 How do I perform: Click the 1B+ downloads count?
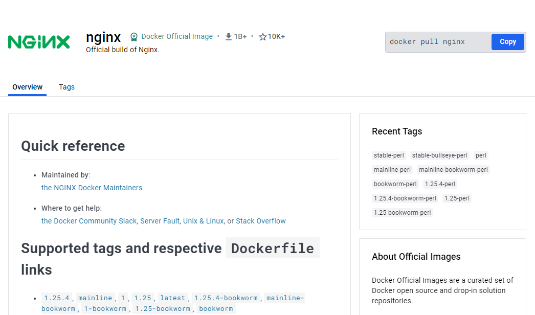[x=240, y=36]
